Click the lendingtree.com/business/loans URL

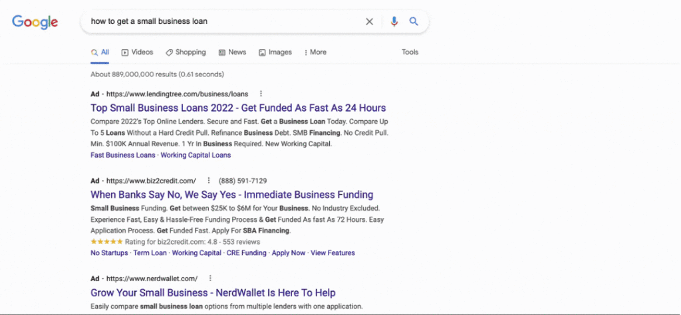(177, 94)
